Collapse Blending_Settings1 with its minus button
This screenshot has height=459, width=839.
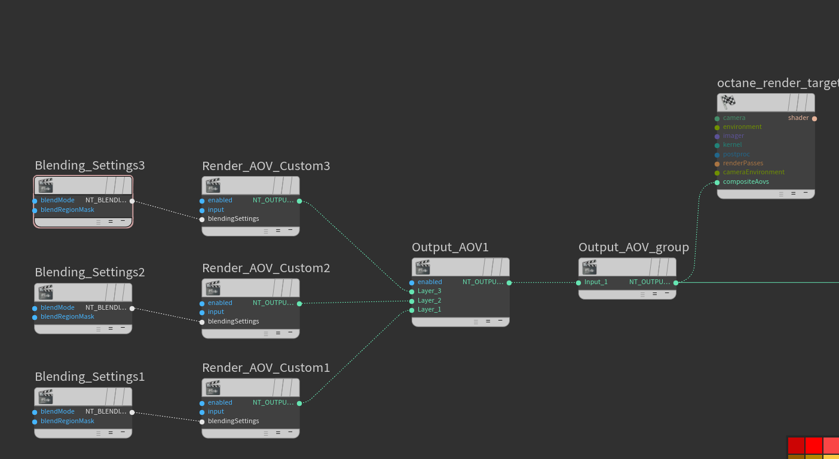[123, 432]
